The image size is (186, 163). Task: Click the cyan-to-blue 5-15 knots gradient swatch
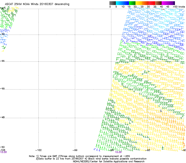tap(122, 3)
